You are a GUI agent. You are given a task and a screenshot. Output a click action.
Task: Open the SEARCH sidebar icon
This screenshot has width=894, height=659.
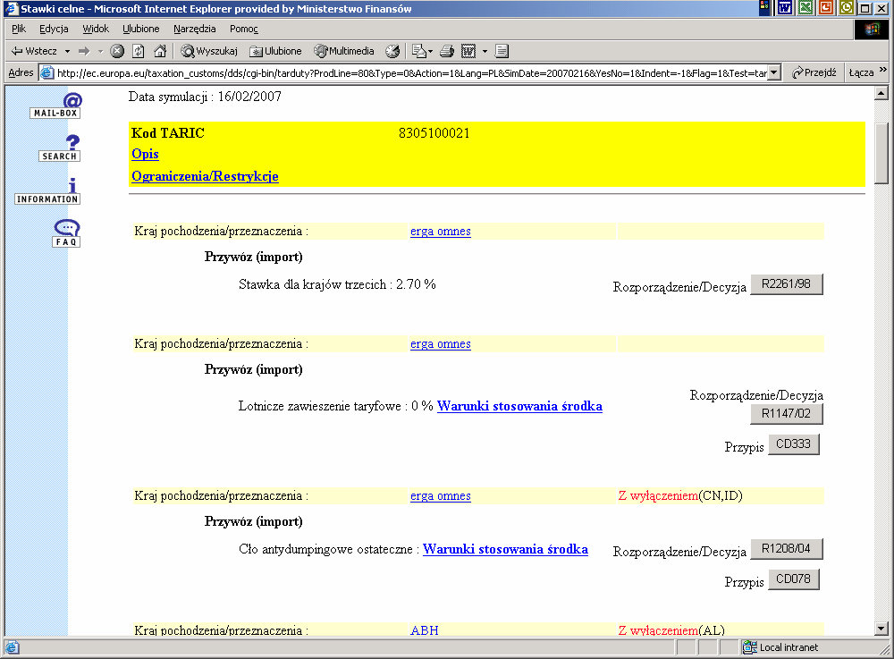coord(59,148)
